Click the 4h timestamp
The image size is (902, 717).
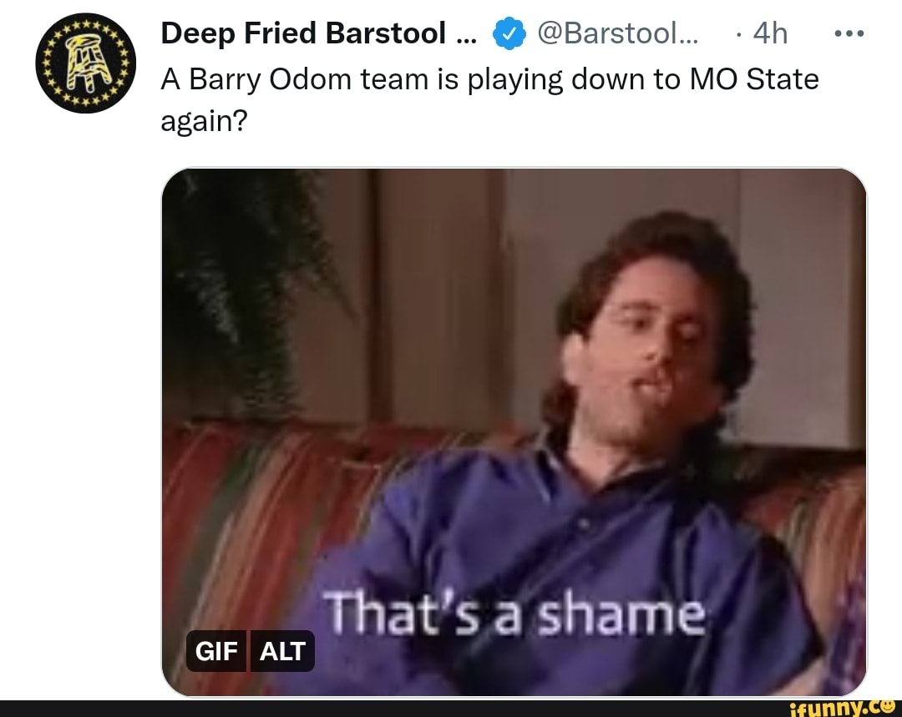click(770, 33)
